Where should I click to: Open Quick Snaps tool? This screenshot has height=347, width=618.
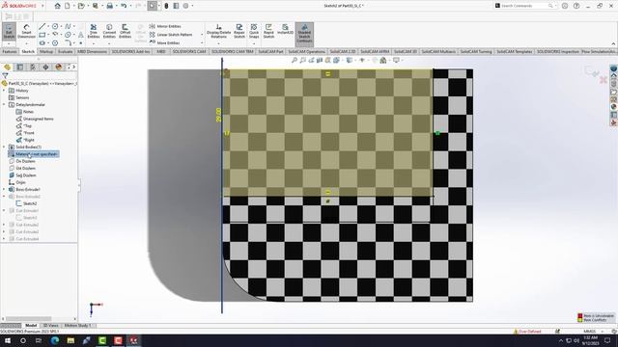(254, 31)
